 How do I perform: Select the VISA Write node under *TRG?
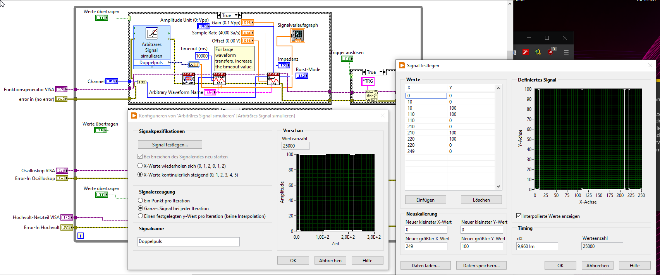371,96
